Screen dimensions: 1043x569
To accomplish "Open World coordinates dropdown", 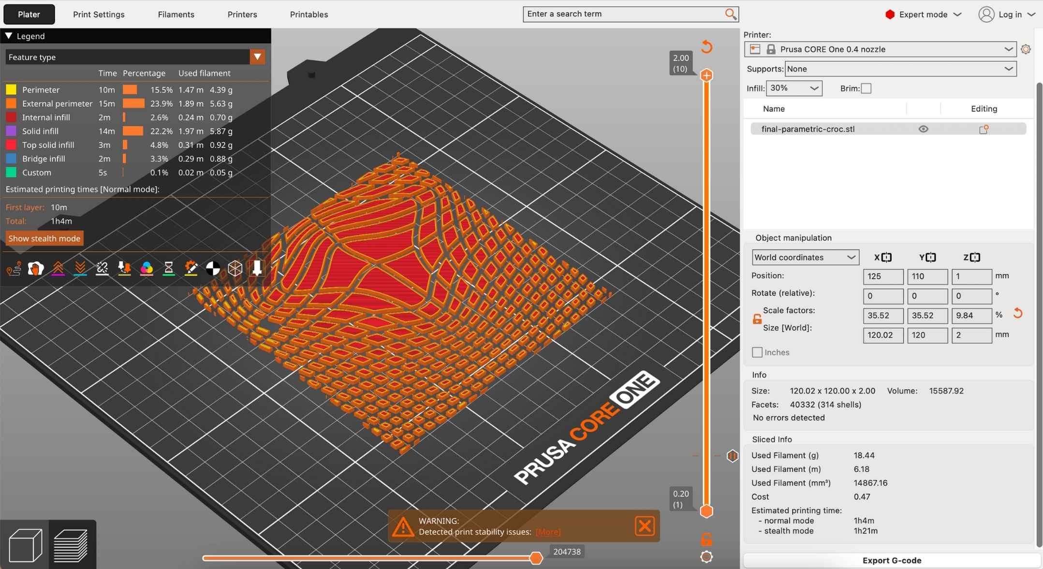I will [x=805, y=257].
